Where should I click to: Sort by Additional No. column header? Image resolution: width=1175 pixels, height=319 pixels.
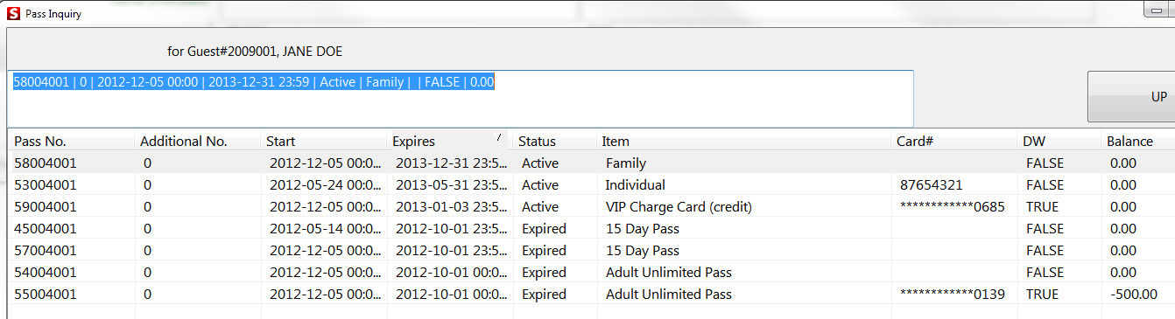point(198,141)
